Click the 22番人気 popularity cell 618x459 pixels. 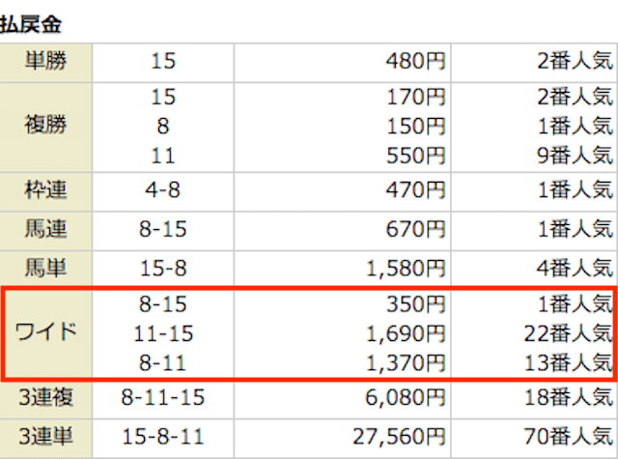(x=569, y=334)
